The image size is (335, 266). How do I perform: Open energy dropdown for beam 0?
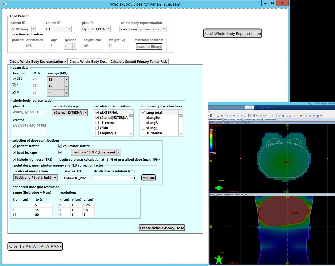point(66,93)
